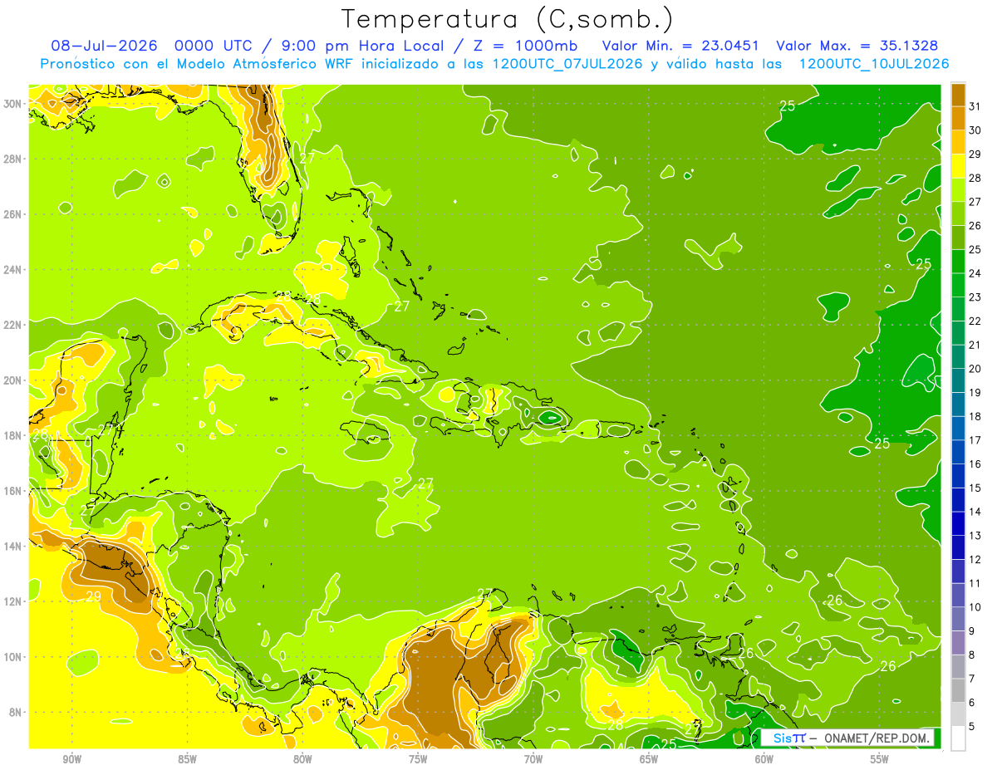Click the '30N' latitude axis label
The width and height of the screenshot is (997, 770).
click(13, 103)
